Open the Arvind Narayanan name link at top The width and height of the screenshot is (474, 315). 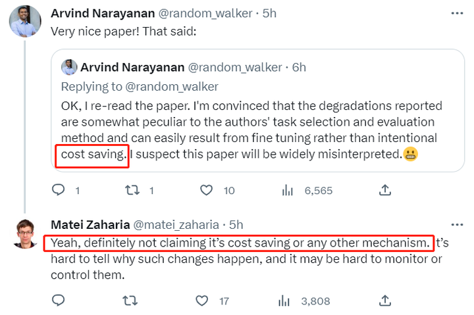pyautogui.click(x=103, y=13)
